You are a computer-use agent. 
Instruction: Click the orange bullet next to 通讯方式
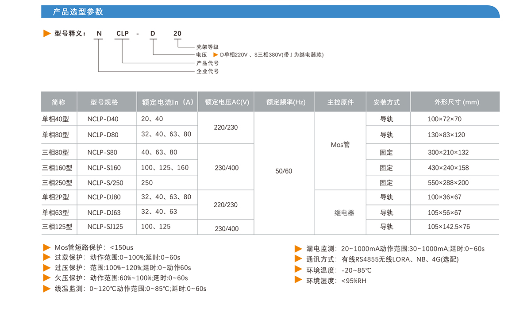(x=299, y=259)
